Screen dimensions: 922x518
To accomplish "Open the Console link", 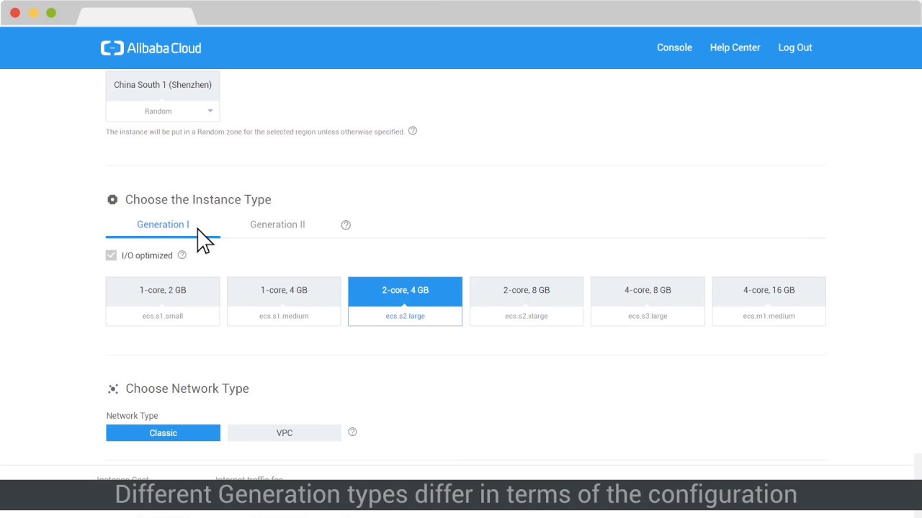I will pos(674,47).
